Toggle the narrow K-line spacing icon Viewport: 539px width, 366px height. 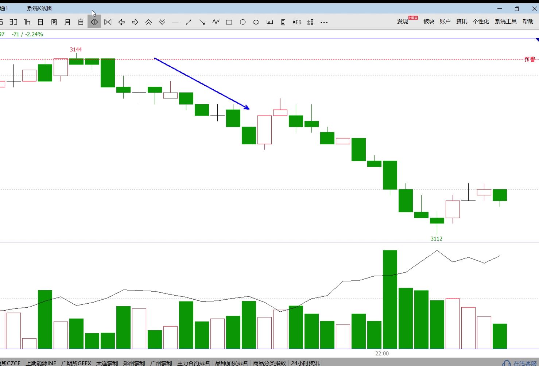[x=108, y=22]
